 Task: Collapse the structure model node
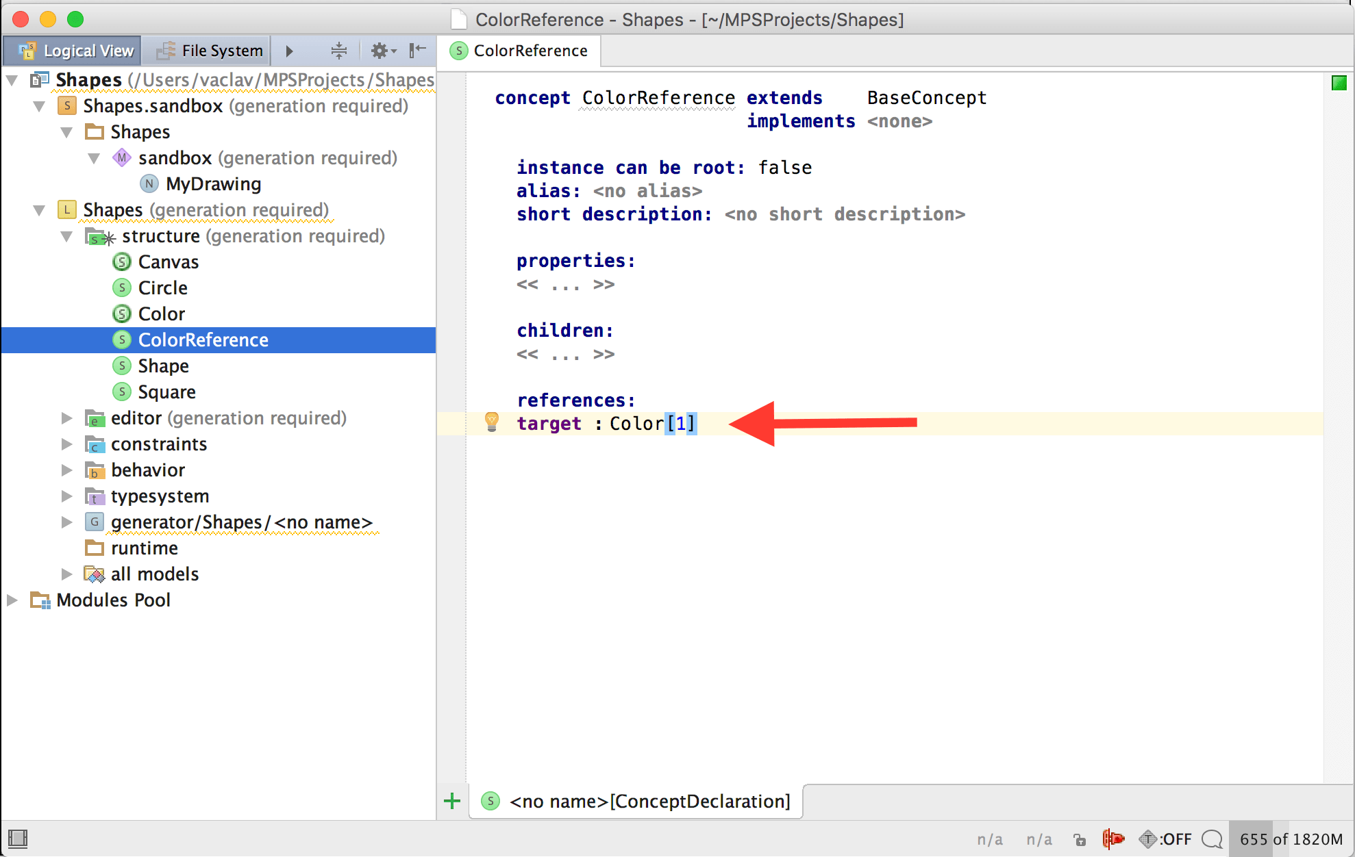click(66, 237)
